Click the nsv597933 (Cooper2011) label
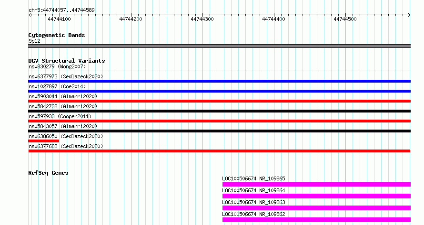 (x=60, y=116)
